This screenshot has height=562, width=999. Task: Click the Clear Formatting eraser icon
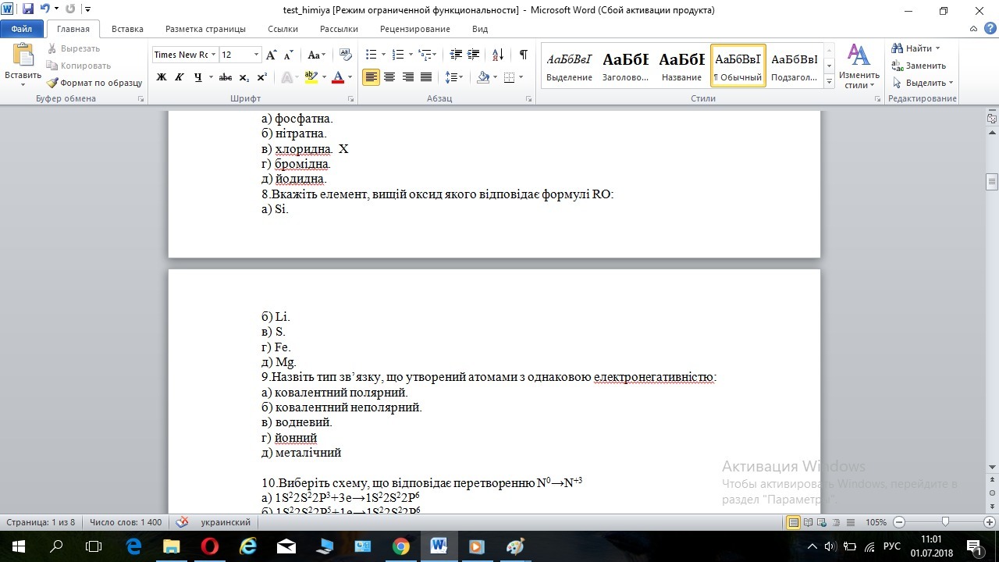347,55
